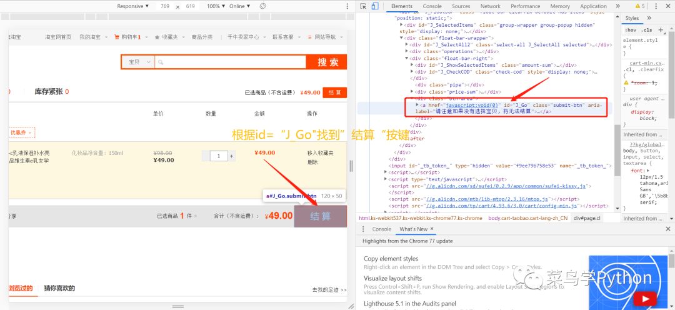Toggle the device toolbar icon
The image size is (675, 310).
[x=374, y=6]
